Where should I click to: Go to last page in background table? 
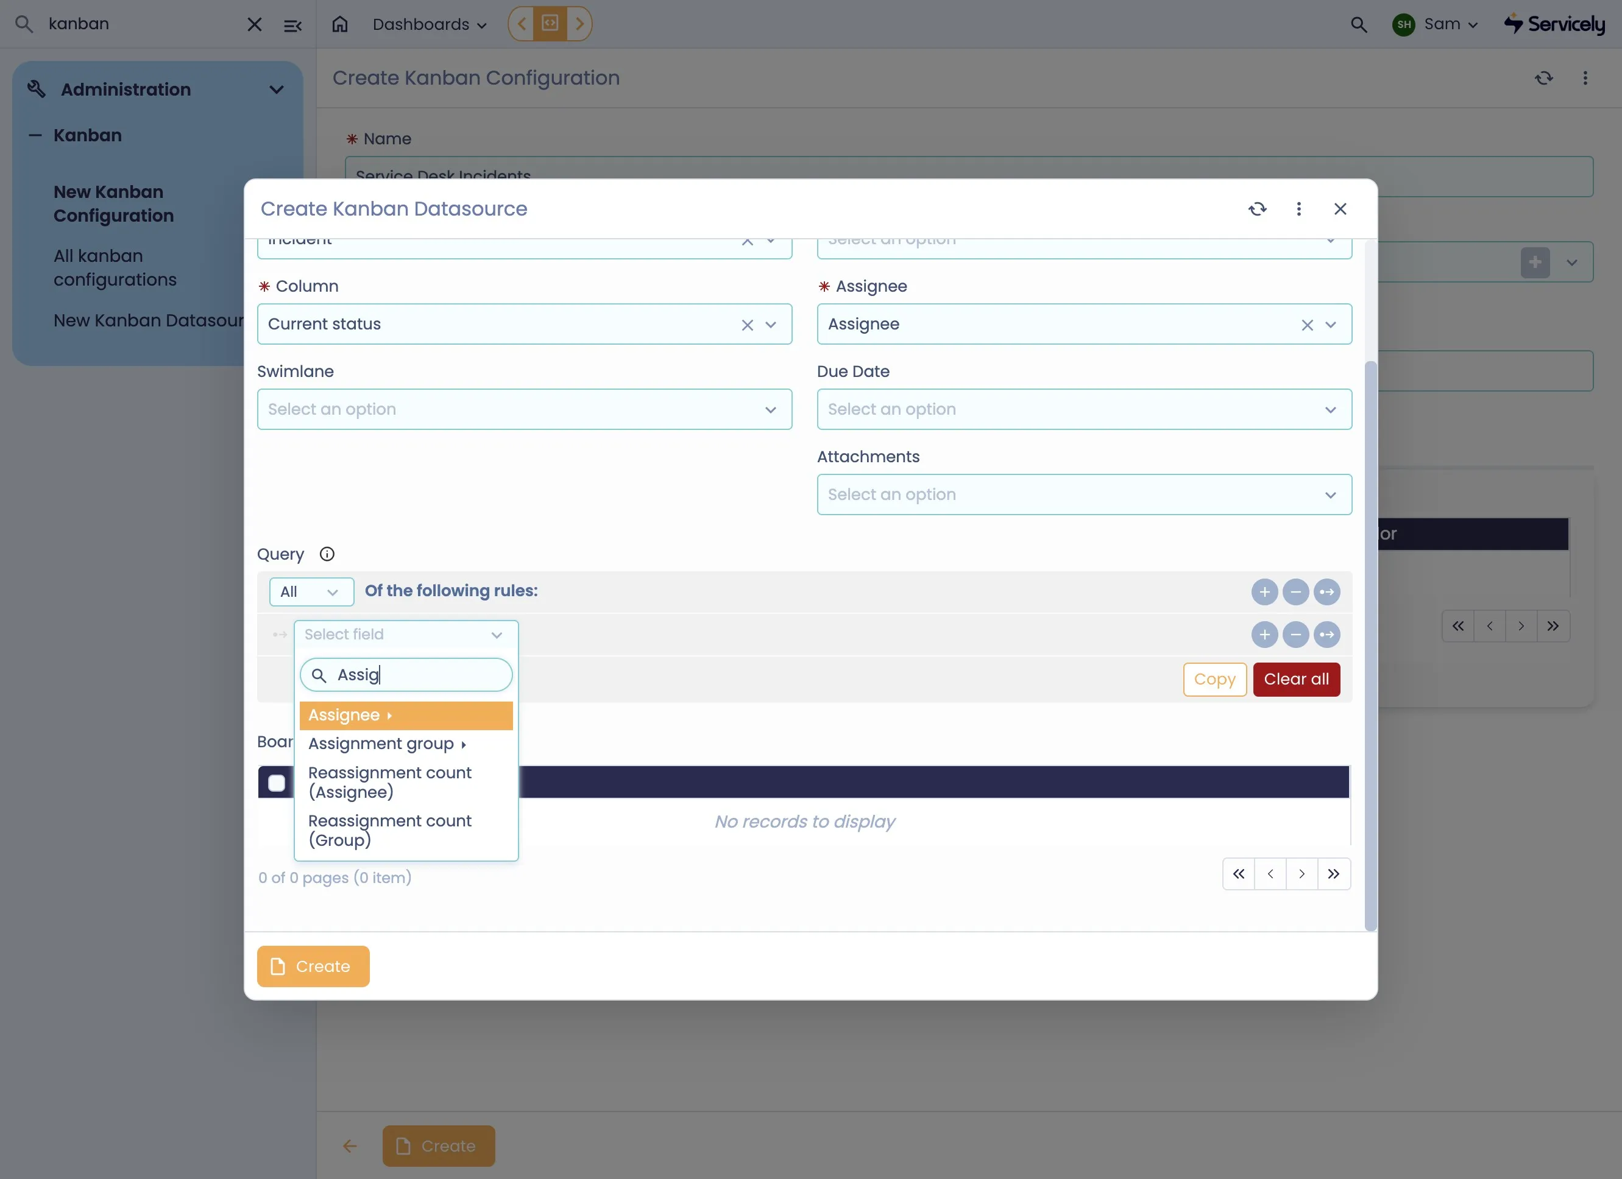(1553, 626)
